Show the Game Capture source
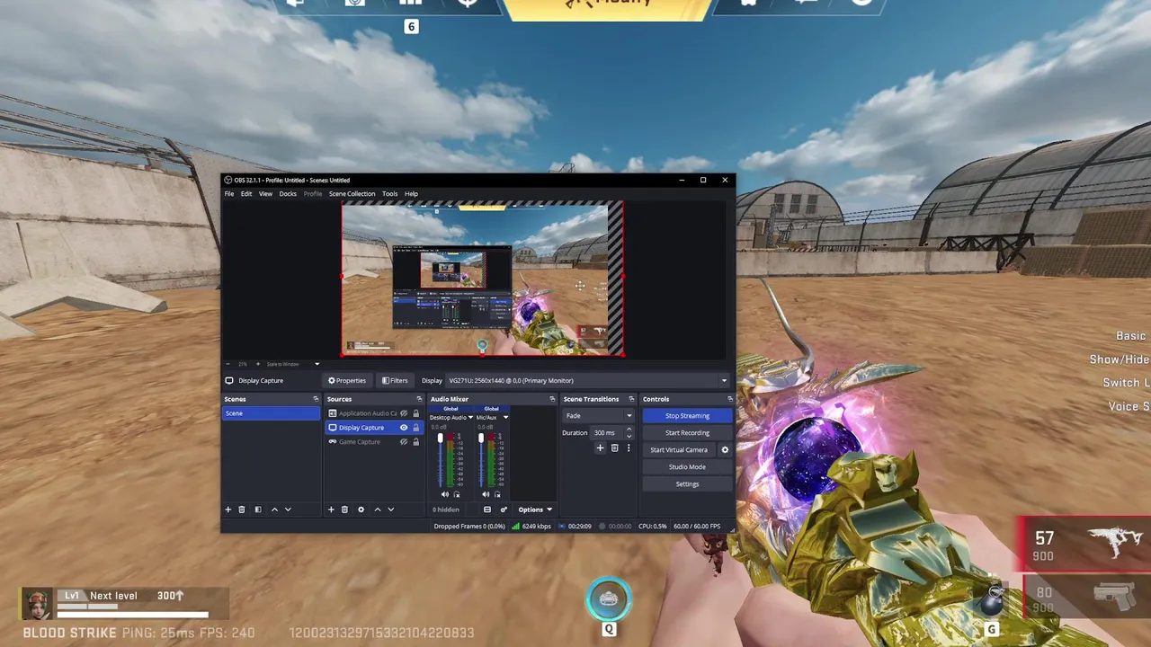The height and width of the screenshot is (647, 1151). pyautogui.click(x=404, y=442)
